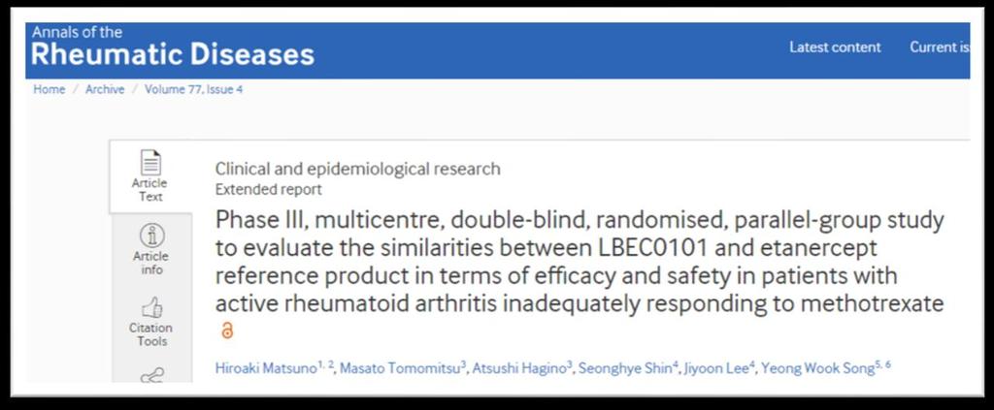Viewport: 994px width, 410px height.
Task: Select the Article Text tab label
Action: [x=150, y=190]
